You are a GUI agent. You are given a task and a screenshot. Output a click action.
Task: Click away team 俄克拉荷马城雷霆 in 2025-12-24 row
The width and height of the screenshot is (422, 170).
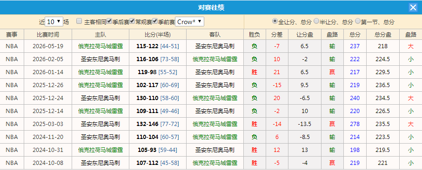pos(215,98)
